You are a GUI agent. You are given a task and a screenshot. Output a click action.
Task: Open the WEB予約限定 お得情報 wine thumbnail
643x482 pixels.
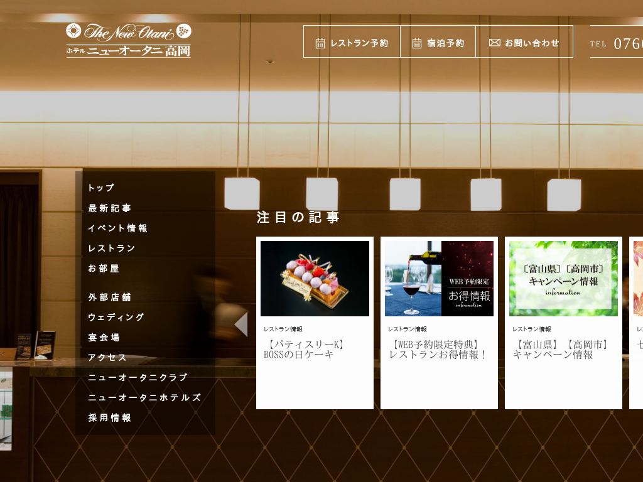[439, 279]
